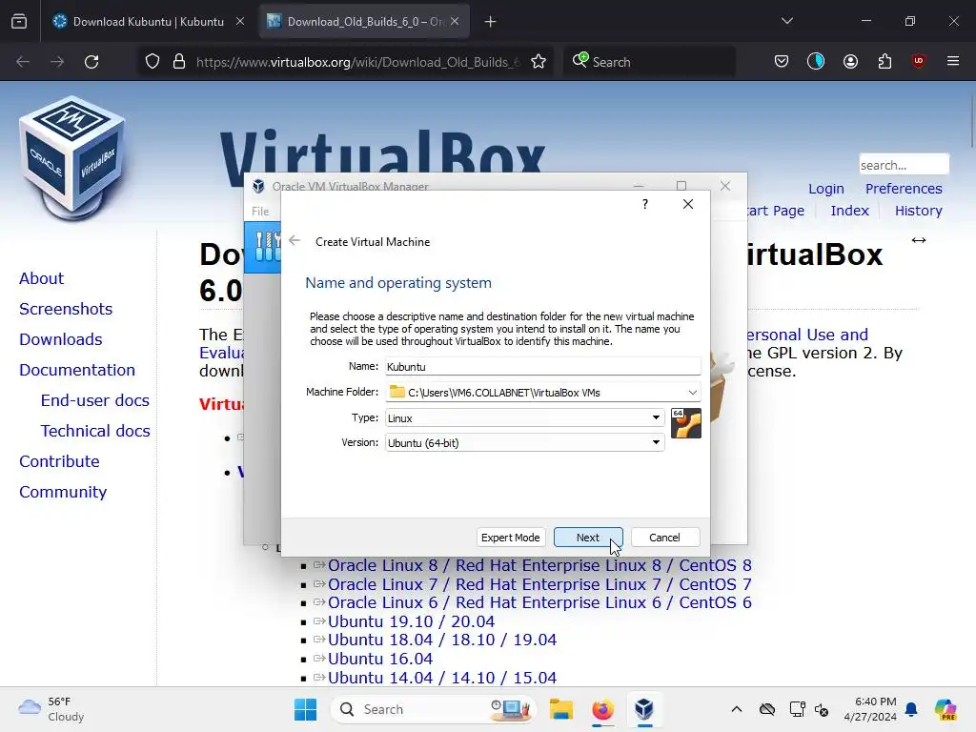This screenshot has height=732, width=976.
Task: Open the Version dropdown showing Ubuntu (64-bit)
Action: 525,442
